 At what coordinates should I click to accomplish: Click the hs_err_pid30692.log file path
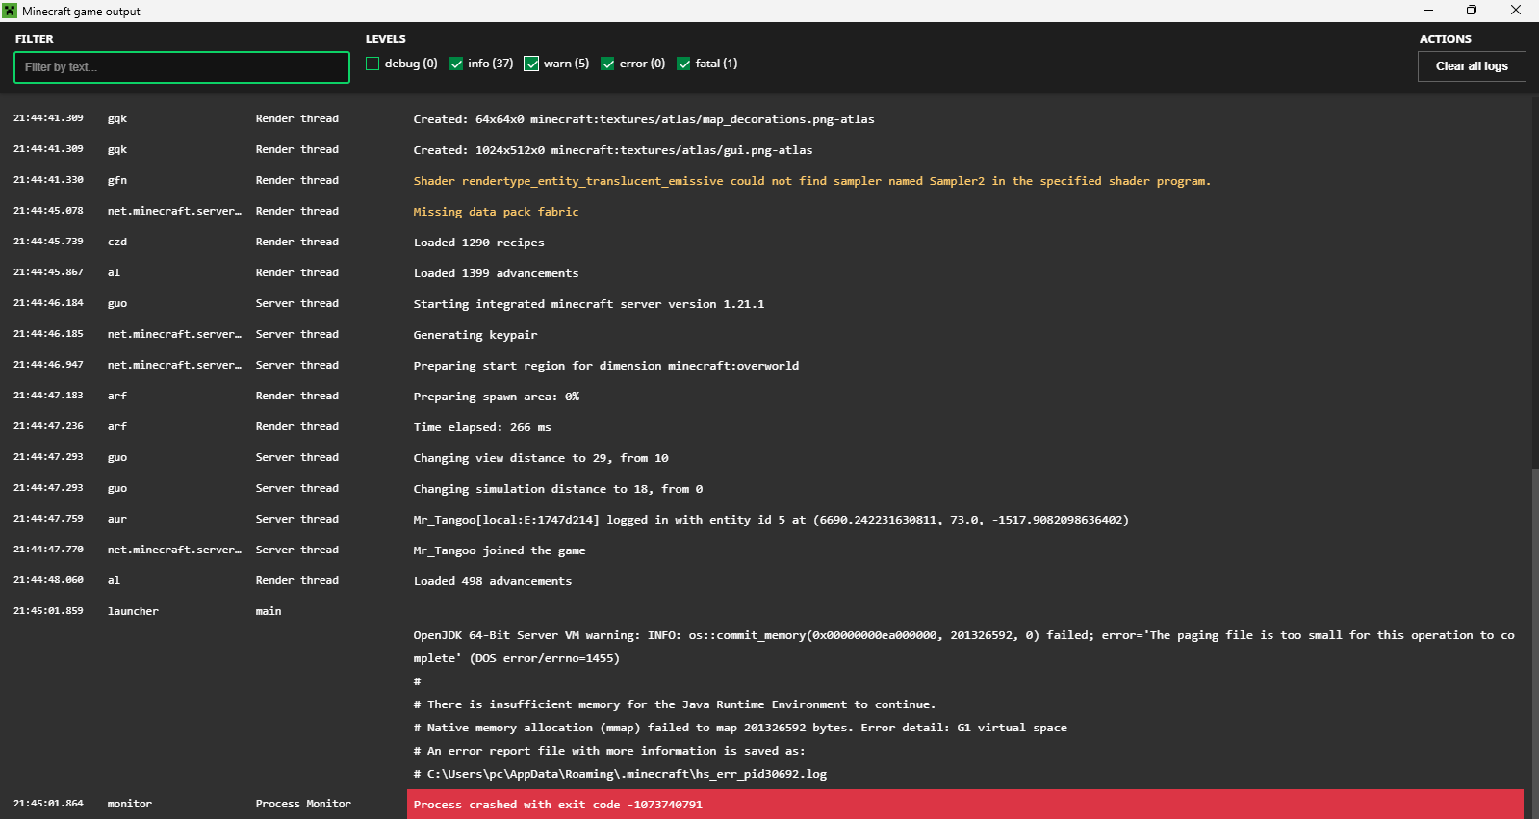(x=628, y=774)
